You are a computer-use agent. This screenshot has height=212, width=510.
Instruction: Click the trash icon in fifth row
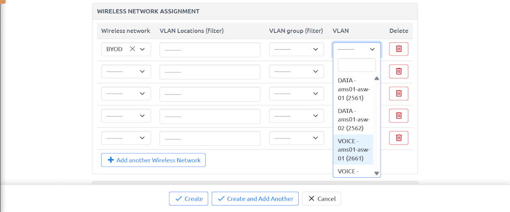[x=398, y=138]
